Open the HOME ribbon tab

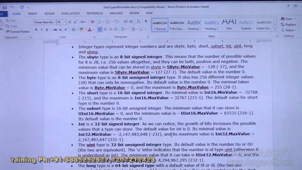click(x=16, y=14)
